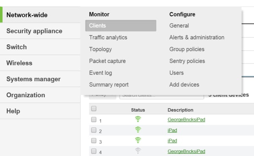This screenshot has width=254, height=156.
Task: Open Traffic analytics page
Action: 108,37
